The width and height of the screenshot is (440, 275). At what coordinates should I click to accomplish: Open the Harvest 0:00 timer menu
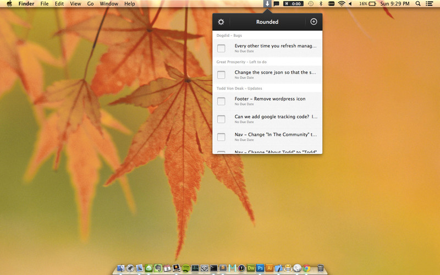pos(293,4)
